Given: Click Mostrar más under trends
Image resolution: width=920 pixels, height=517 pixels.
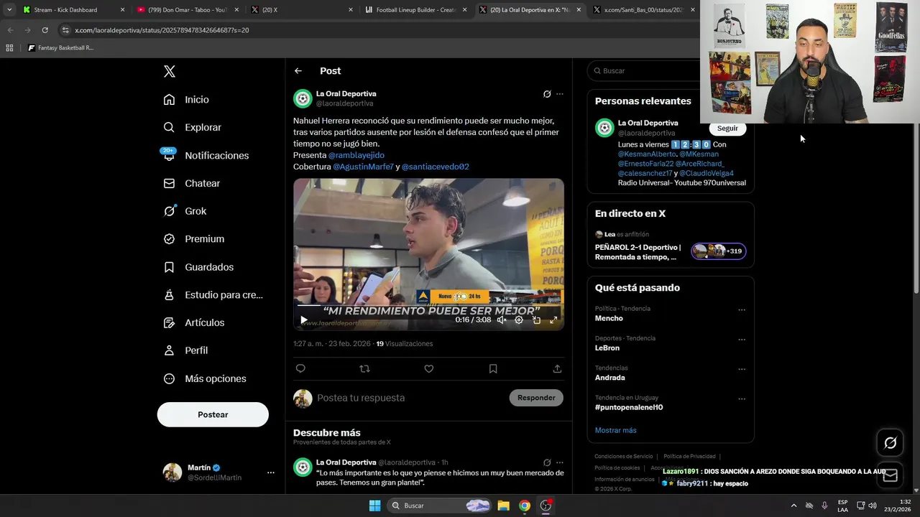Looking at the screenshot, I should [x=615, y=430].
